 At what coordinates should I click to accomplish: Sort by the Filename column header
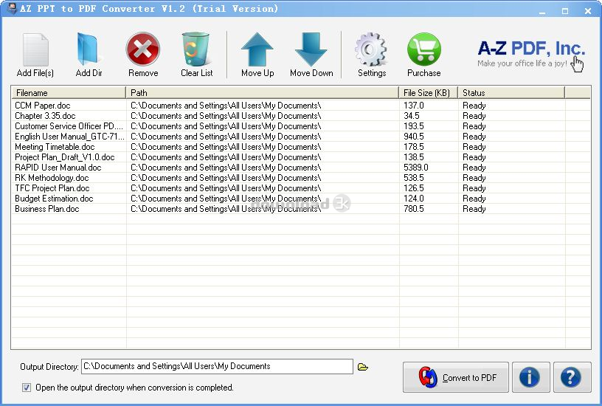pos(69,92)
